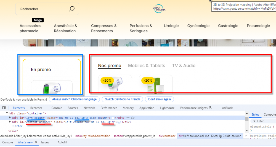Open the Styles sidebar tab
Screen dimensions: 276x147
[255, 115]
